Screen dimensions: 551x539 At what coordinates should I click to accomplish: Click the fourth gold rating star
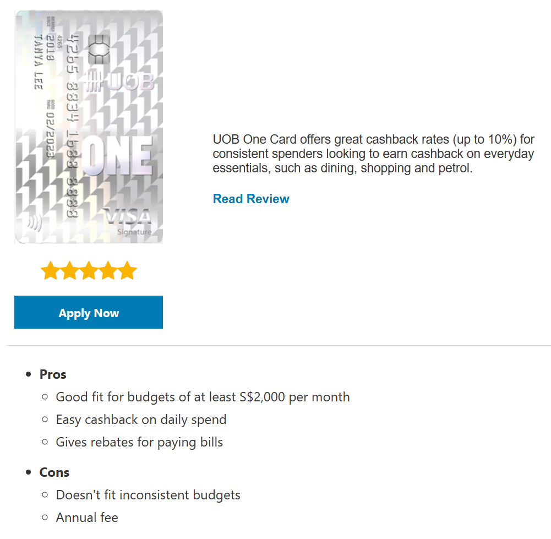coord(108,271)
